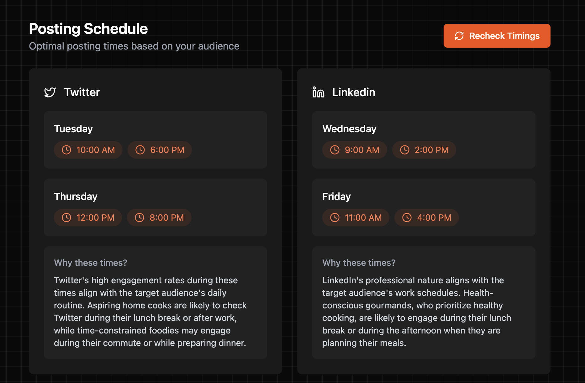
Task: Click the LinkedIn logo icon
Action: (x=318, y=92)
